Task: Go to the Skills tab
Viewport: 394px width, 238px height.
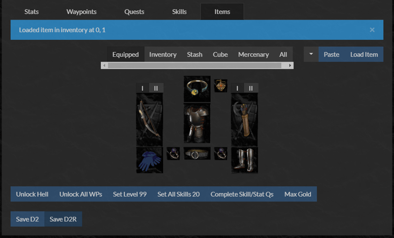Action: 179,12
